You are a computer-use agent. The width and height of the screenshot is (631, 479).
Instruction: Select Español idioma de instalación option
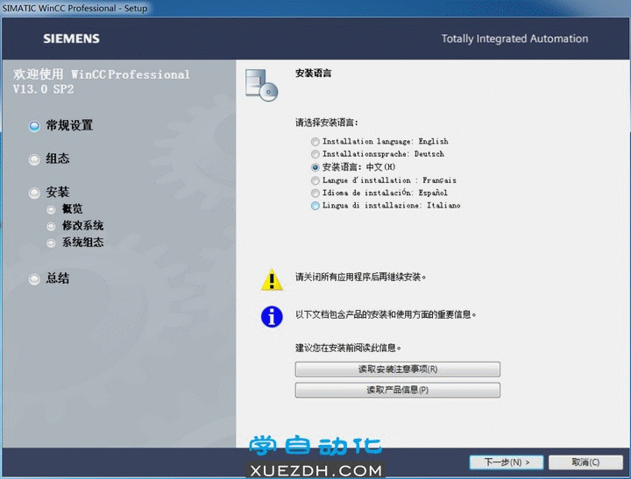(x=315, y=193)
